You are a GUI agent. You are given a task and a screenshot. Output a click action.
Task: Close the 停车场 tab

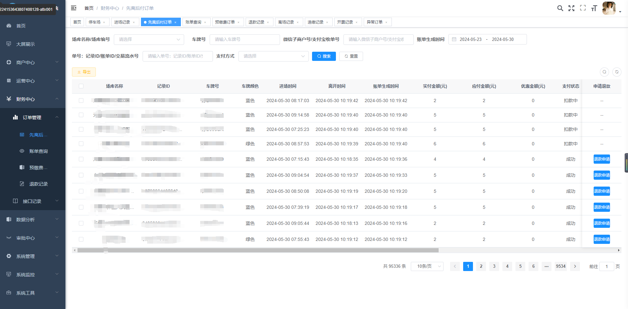click(104, 22)
